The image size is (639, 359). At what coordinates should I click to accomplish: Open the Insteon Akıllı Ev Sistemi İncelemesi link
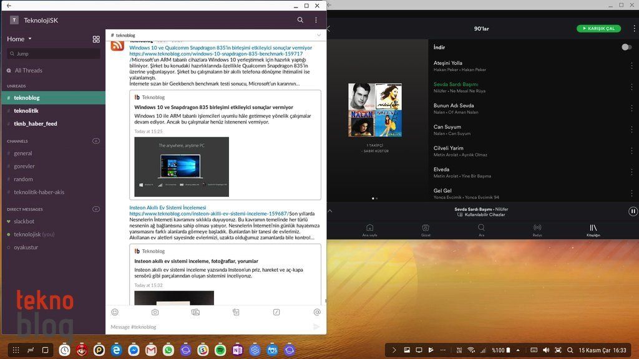[x=167, y=208]
